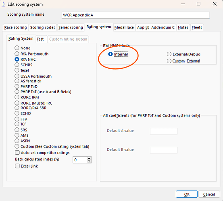Confirm with the OK button
Viewport: 223px width, 201px height.
(187, 194)
